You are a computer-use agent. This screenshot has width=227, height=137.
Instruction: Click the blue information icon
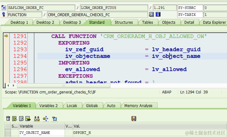pyautogui.click(x=158, y=14)
